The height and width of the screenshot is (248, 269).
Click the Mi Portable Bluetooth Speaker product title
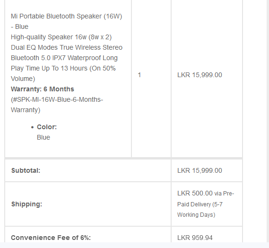(x=66, y=21)
